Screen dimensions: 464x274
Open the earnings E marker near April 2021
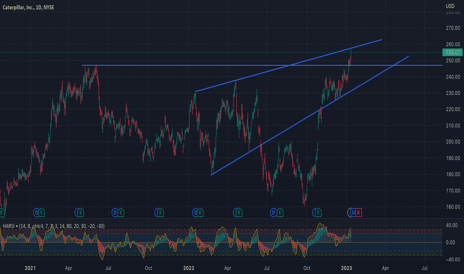80,212
